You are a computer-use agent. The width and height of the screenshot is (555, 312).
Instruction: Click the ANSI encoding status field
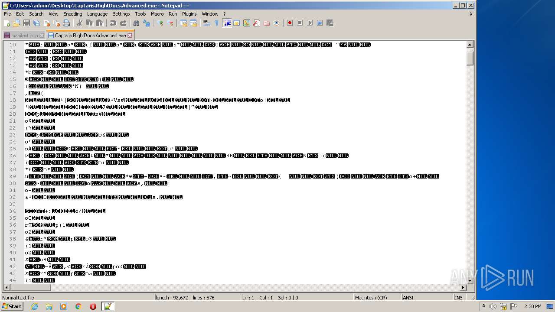pyautogui.click(x=427, y=298)
